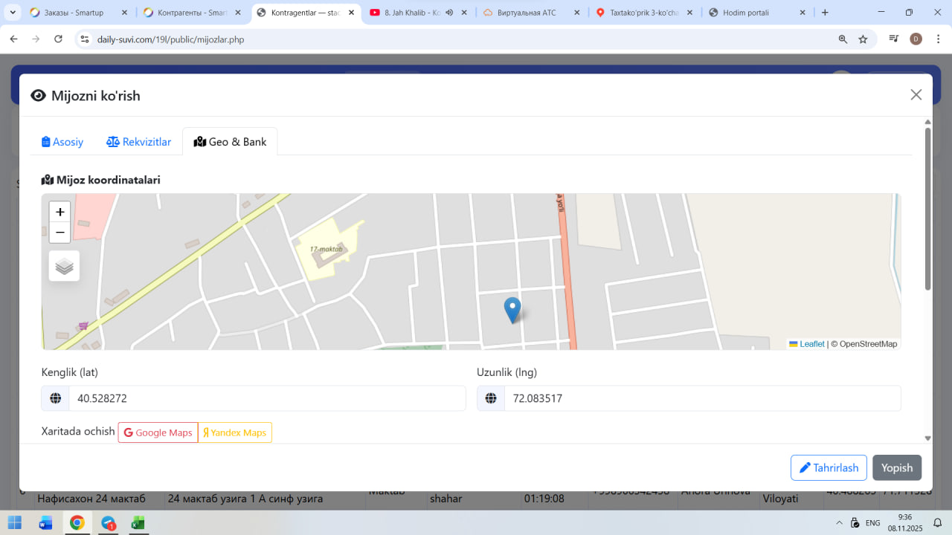
Task: Zoom in on the map
Action: click(x=60, y=212)
